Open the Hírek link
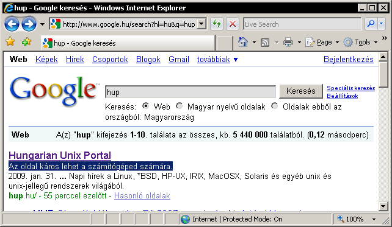392x227 pixels. 74,59
